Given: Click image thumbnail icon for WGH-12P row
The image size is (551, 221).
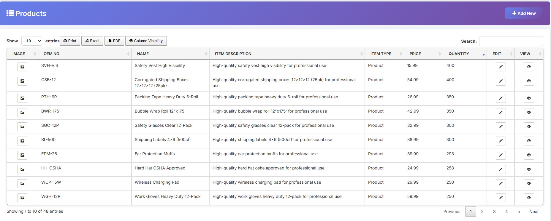Looking at the screenshot, I should [22, 198].
